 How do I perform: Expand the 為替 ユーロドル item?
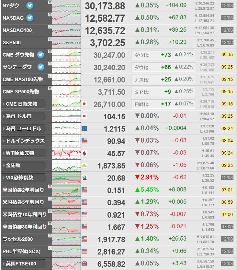tap(24, 128)
